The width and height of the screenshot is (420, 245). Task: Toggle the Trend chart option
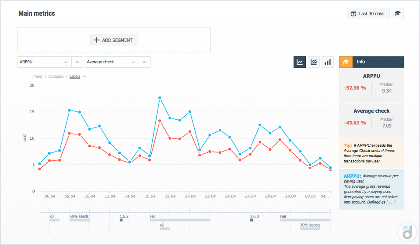pos(38,76)
